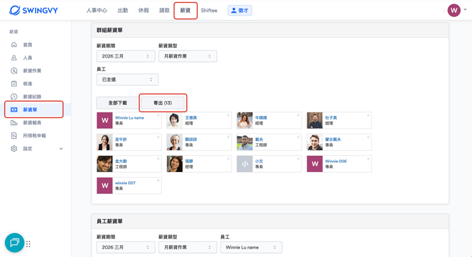Remove 金大勳 card with its x icon
This screenshot has height=257, width=472.
coord(158,159)
